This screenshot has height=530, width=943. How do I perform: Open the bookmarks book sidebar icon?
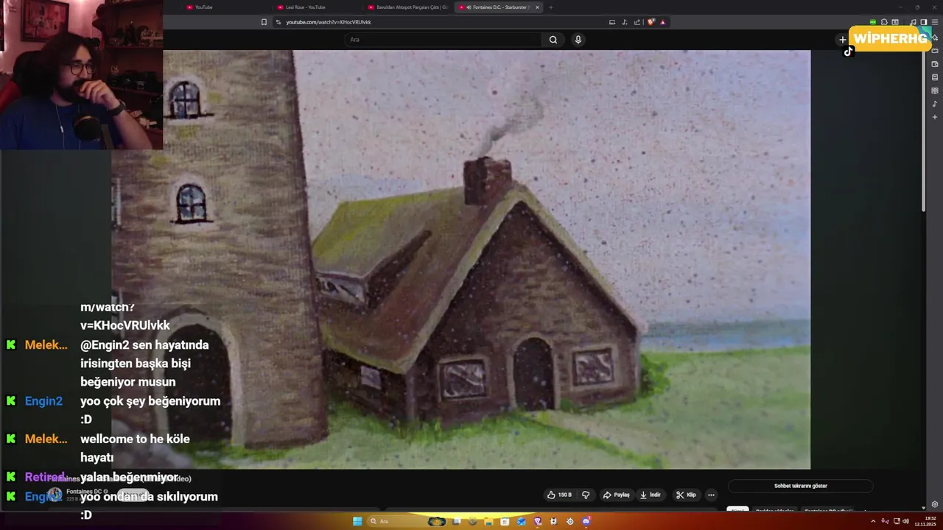point(935,91)
